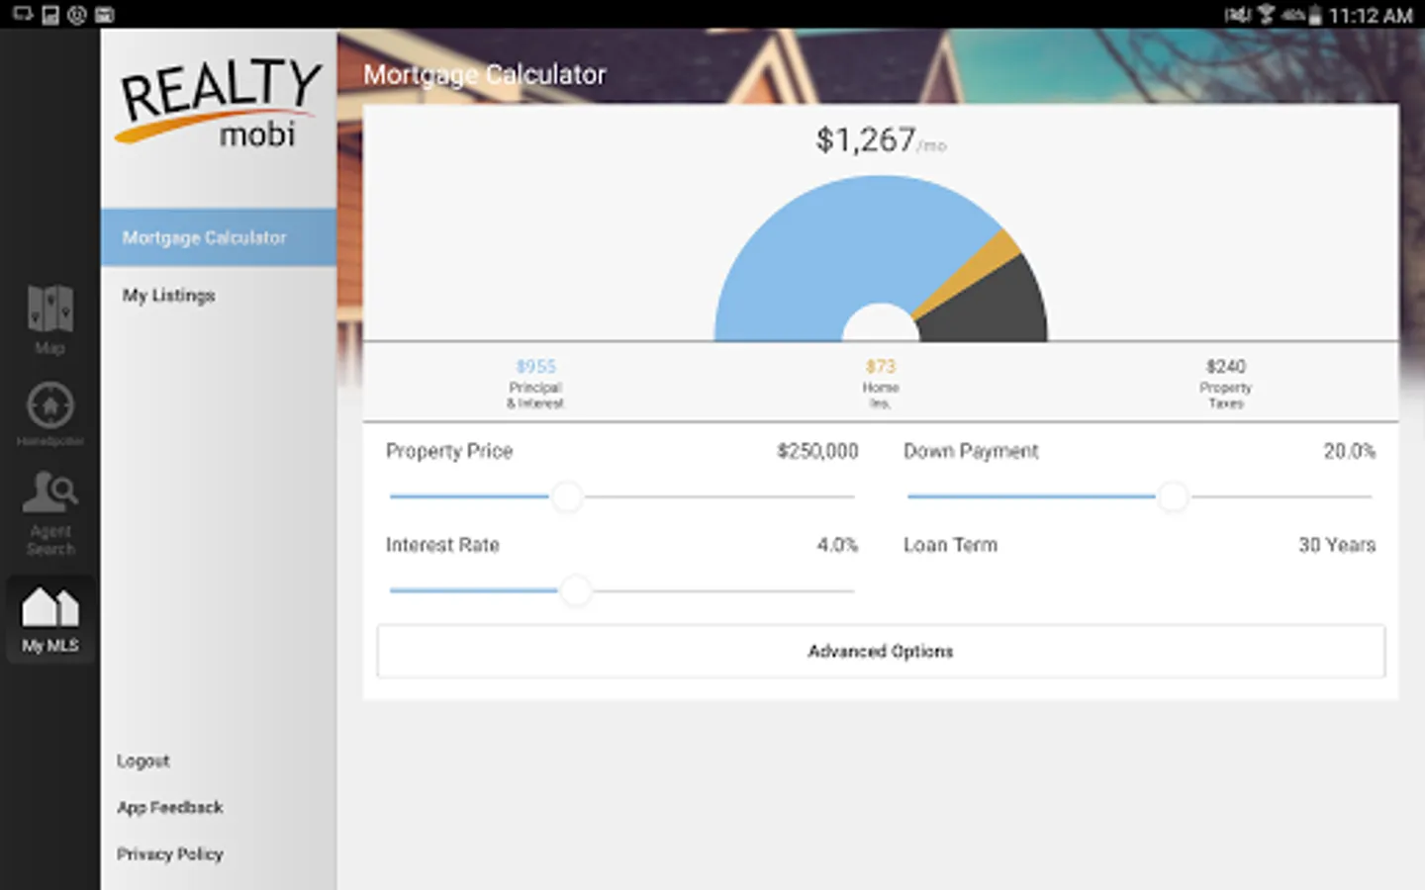
Task: Tap the Homespotter icon
Action: (x=49, y=413)
